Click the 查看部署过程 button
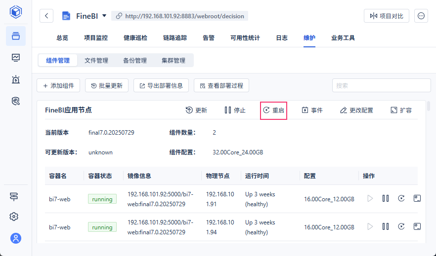 coord(221,85)
